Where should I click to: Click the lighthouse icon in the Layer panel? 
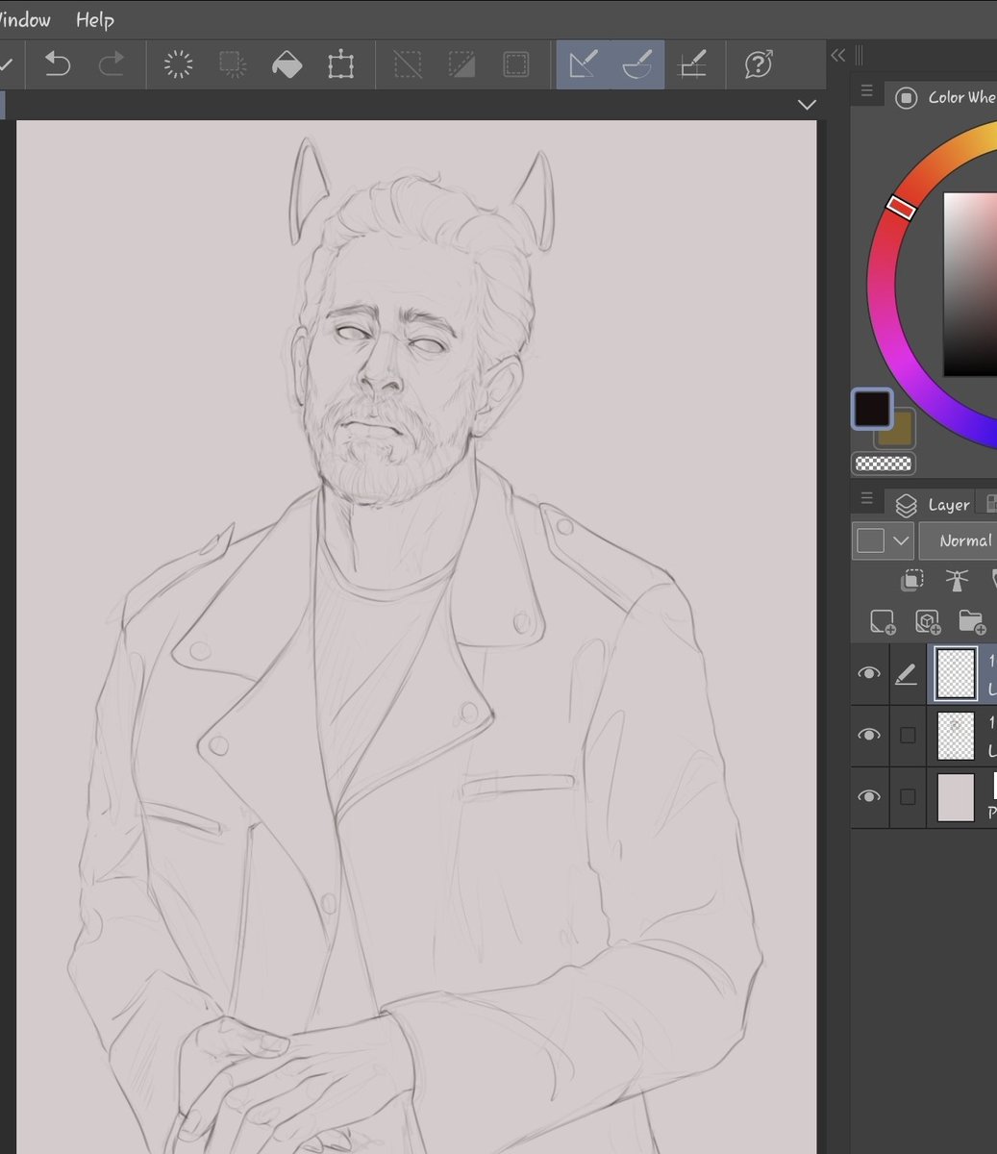click(x=957, y=579)
